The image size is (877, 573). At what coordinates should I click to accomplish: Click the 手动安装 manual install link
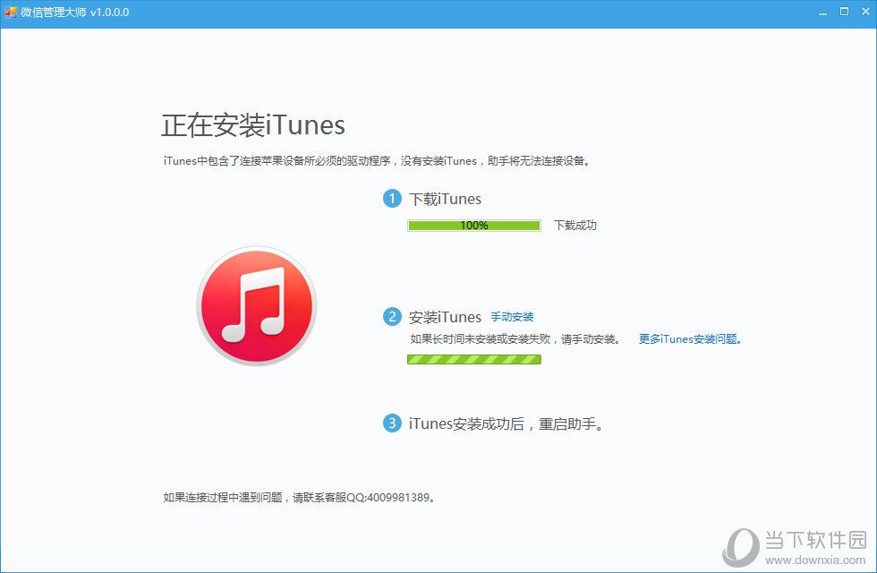click(512, 317)
